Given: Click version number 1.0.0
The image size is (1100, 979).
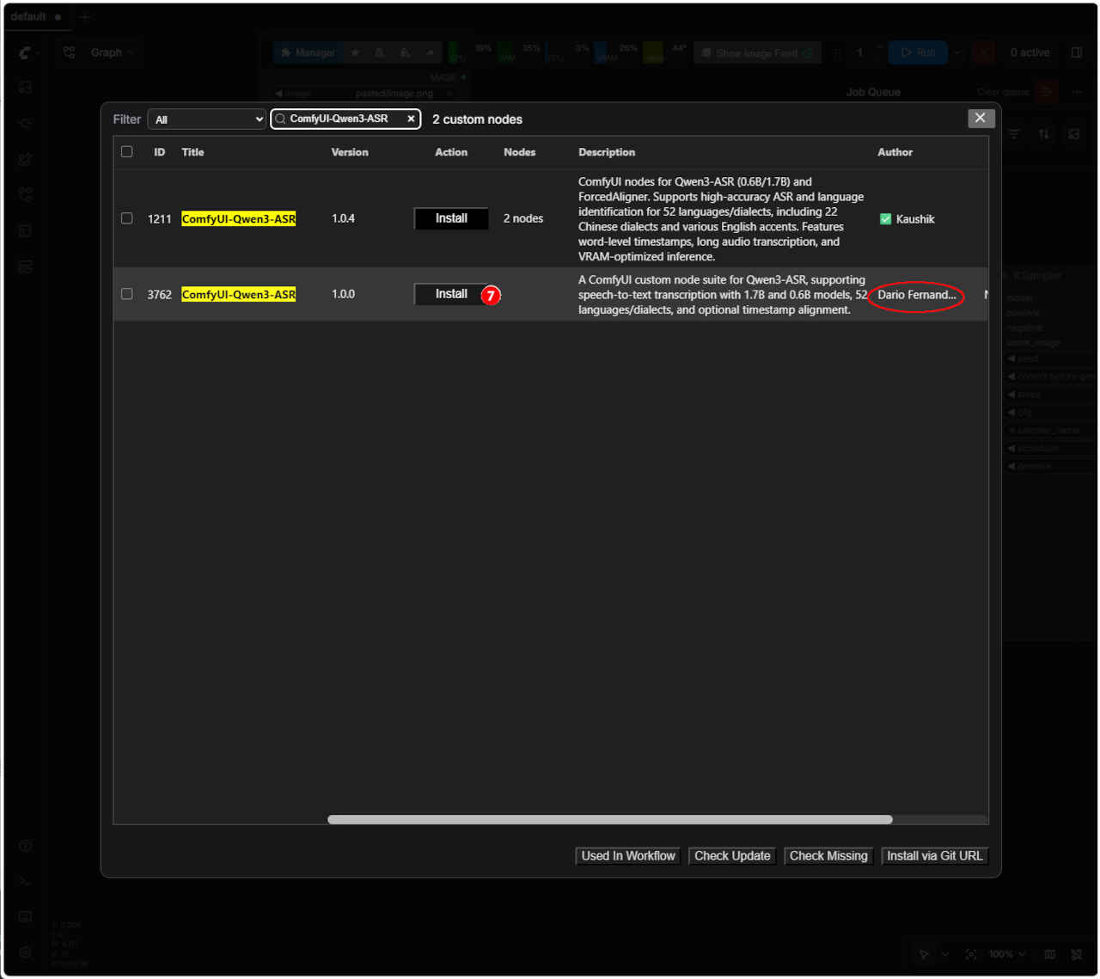Looking at the screenshot, I should point(343,294).
